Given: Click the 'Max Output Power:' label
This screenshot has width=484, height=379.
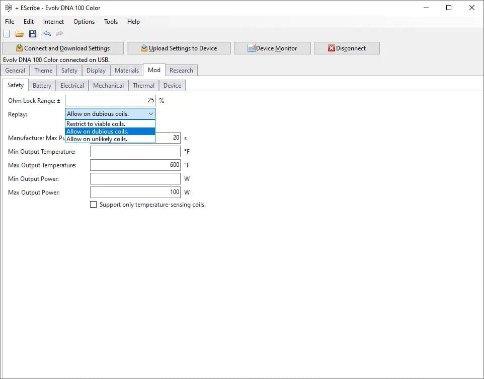Looking at the screenshot, I should (34, 193).
